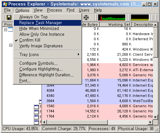This screenshot has height=133, width=160.
Task: Sort by Working Set column header
Action: (x=116, y=24)
